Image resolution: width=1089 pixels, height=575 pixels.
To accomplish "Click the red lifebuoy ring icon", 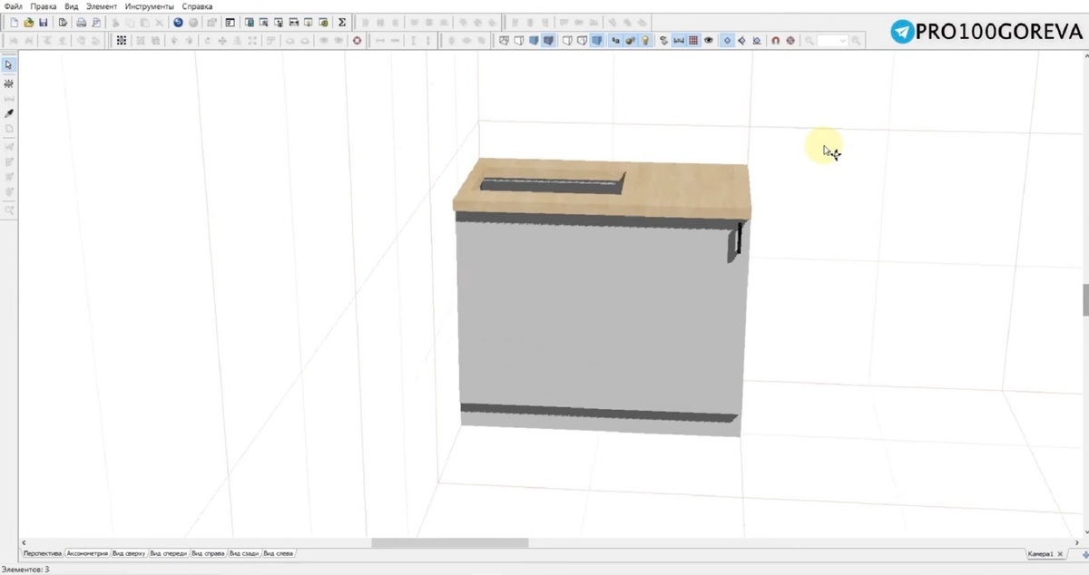I will [357, 40].
